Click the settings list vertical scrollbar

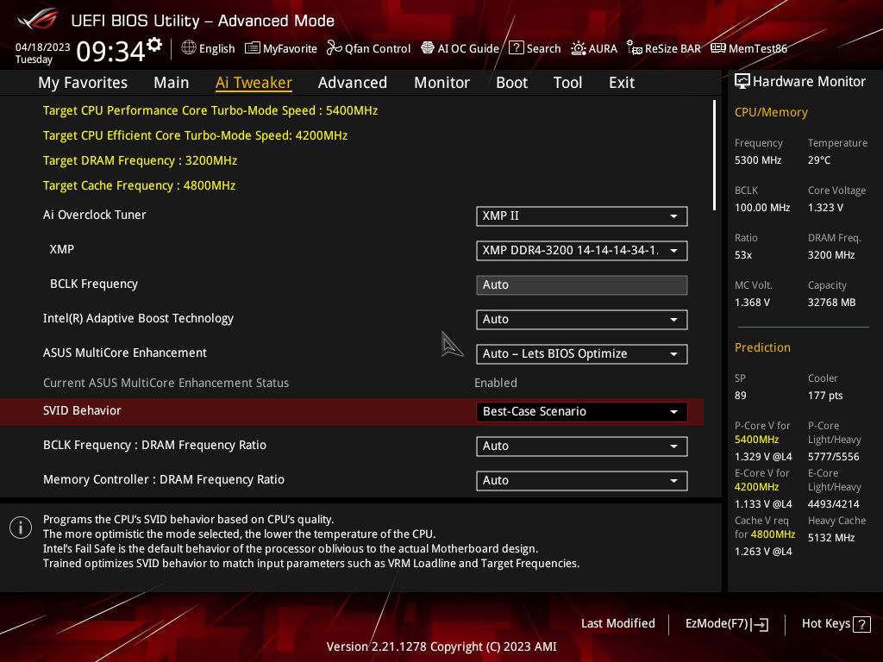714,155
